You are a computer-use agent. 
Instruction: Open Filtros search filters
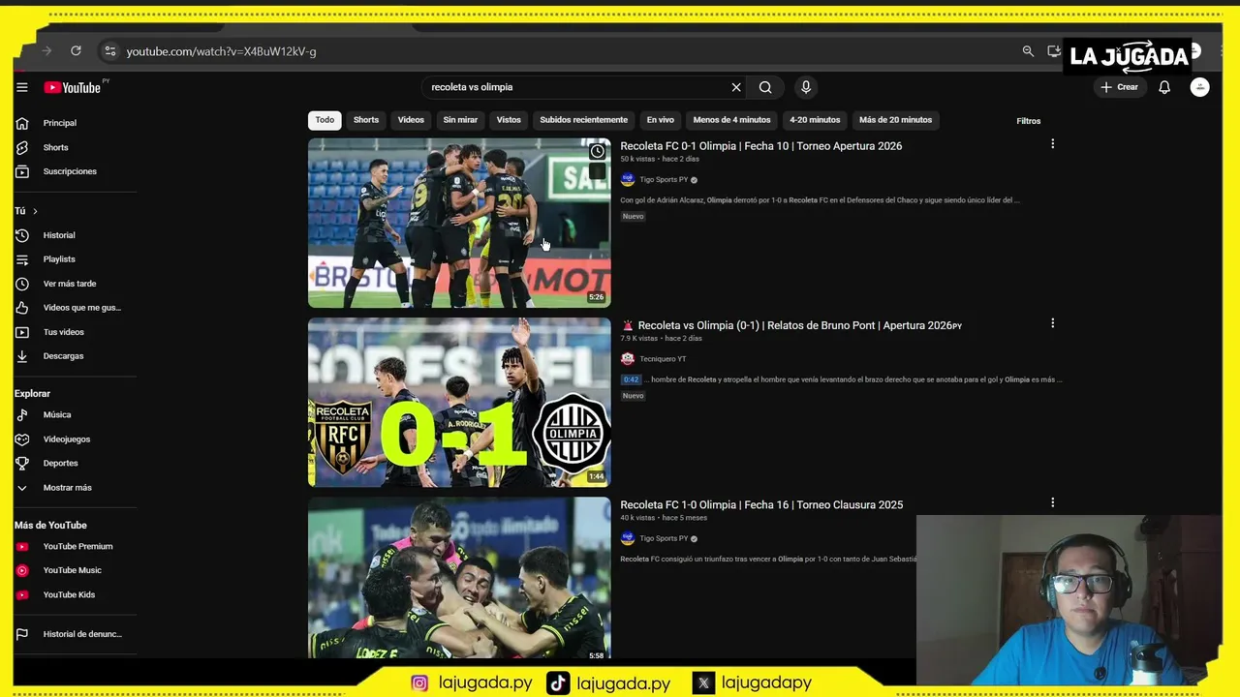click(x=1028, y=121)
